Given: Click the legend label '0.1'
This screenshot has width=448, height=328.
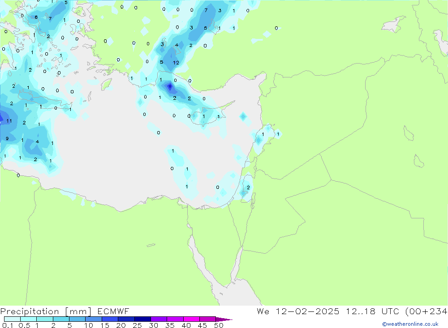Looking at the screenshot, I should click(x=8, y=325).
